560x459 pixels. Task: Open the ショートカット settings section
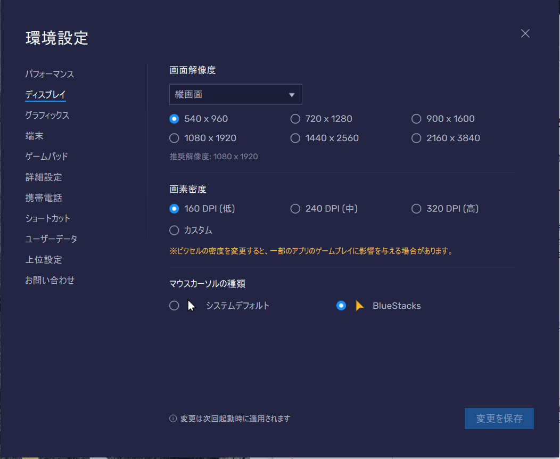pos(47,218)
